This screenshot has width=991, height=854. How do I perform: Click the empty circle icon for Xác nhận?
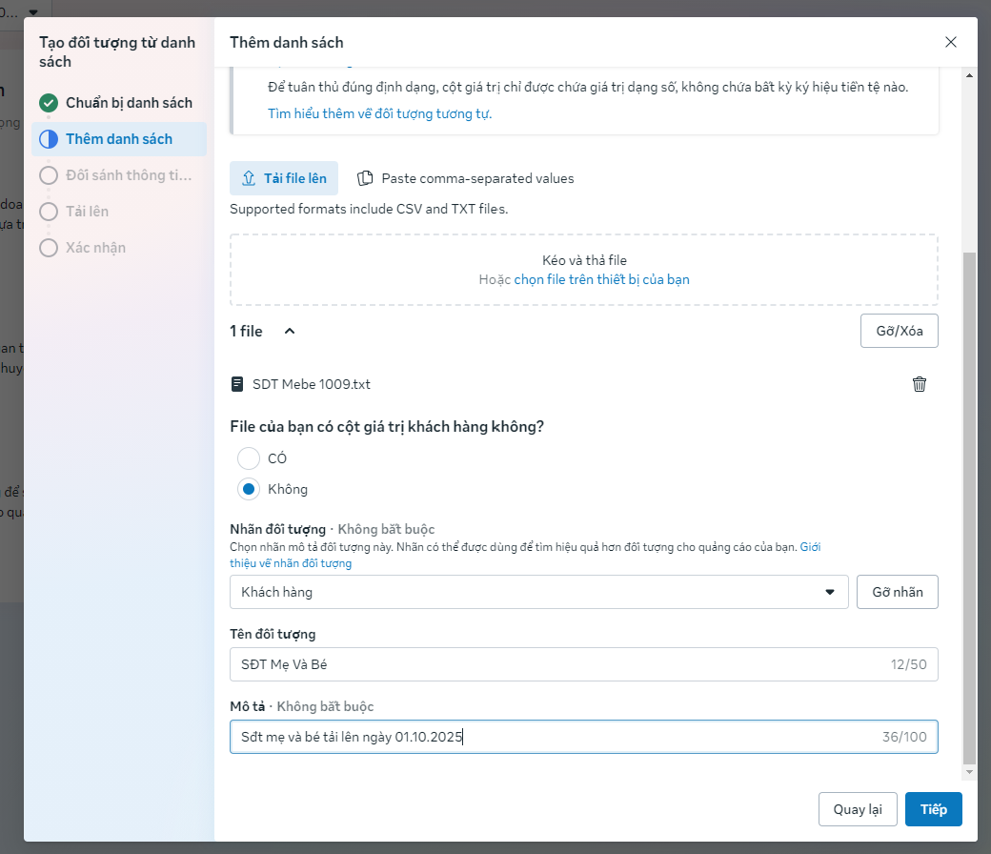(49, 248)
